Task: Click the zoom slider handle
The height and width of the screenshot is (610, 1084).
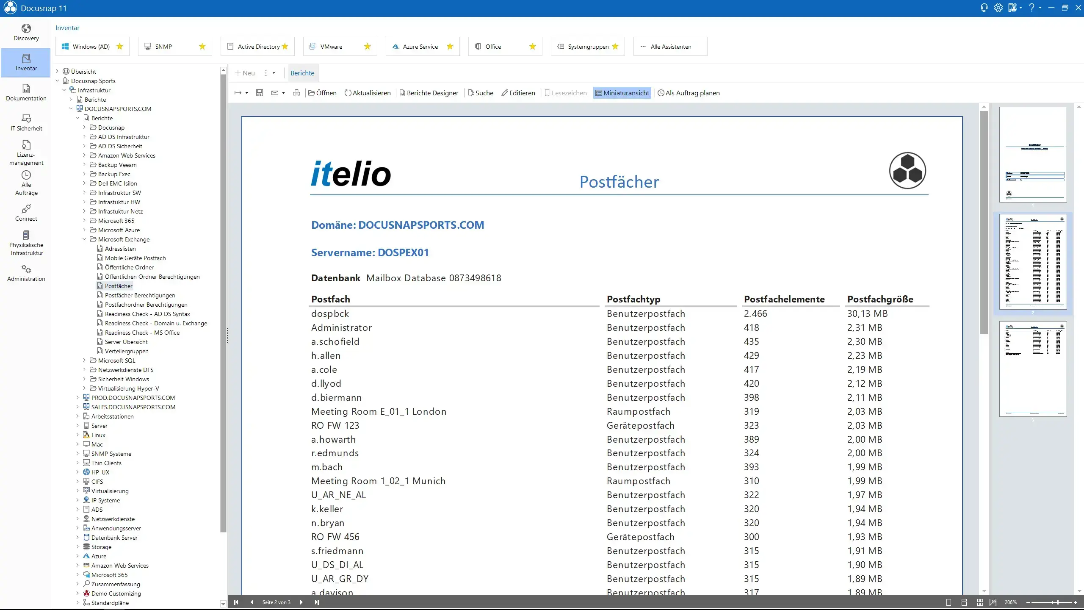Action: [x=1058, y=602]
